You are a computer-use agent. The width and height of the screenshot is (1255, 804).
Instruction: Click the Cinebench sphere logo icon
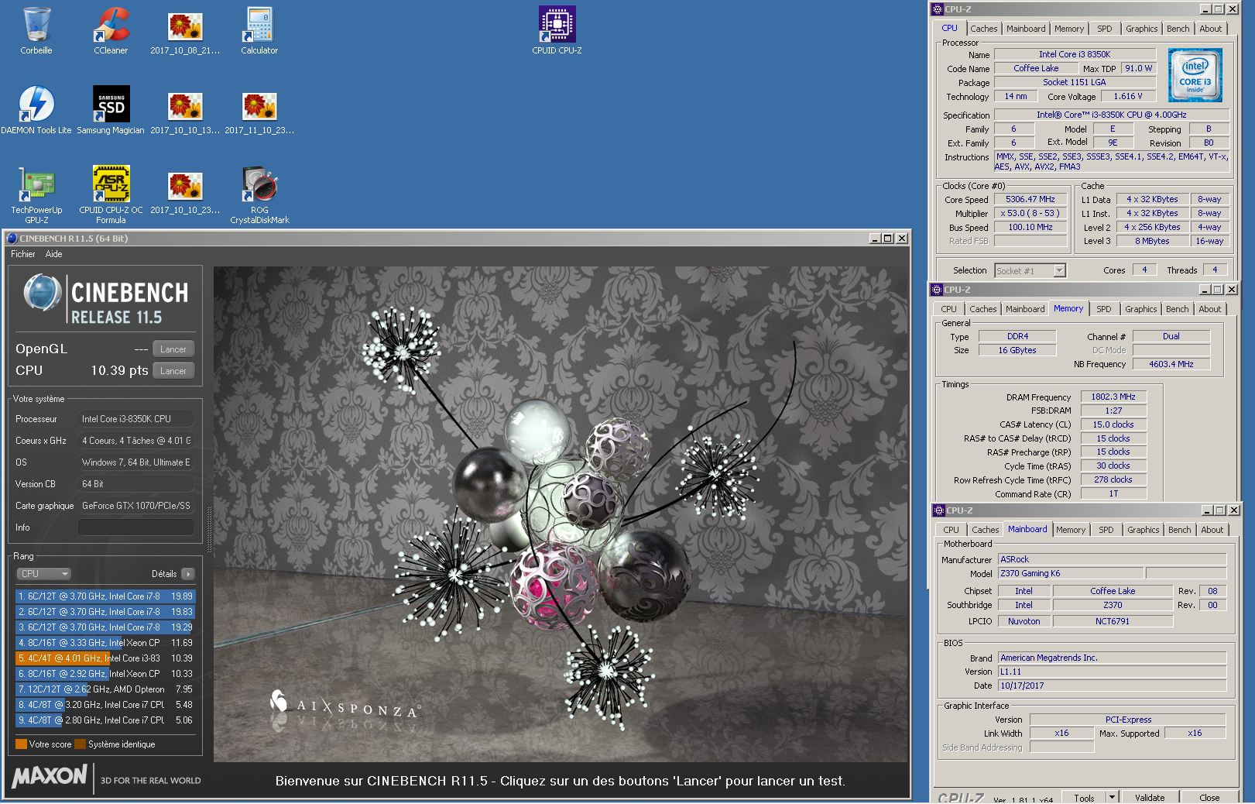pos(42,294)
